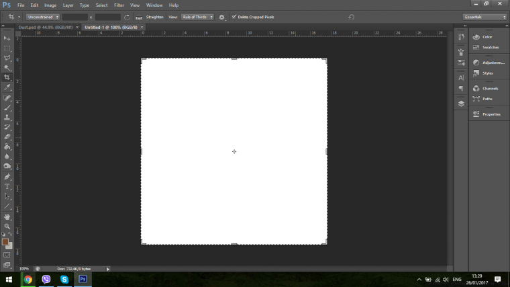Select the Horizontal Type tool
This screenshot has width=510, height=287.
[7, 187]
